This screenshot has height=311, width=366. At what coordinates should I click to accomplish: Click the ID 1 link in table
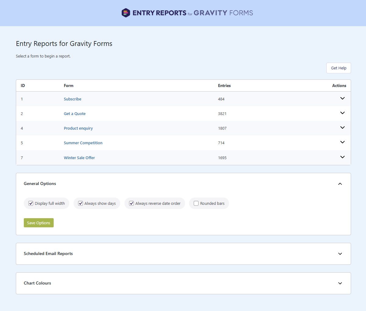pyautogui.click(x=22, y=99)
